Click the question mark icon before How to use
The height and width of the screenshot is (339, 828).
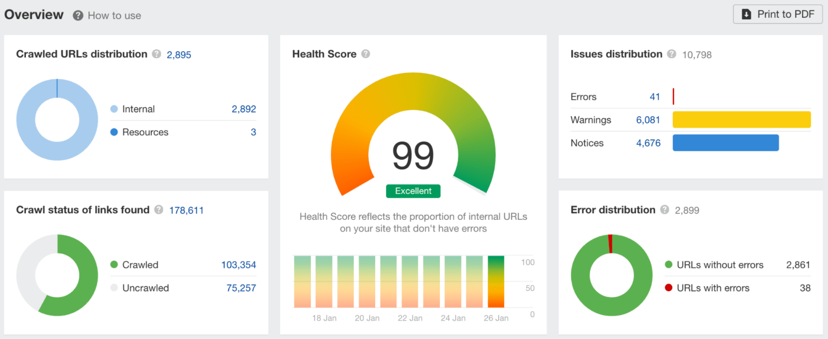click(78, 16)
